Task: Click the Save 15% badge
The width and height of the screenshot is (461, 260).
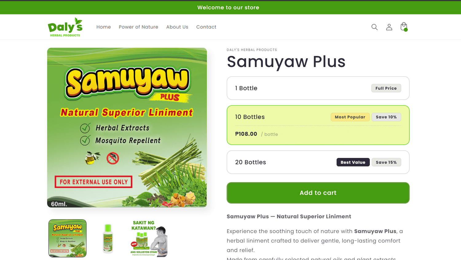Action: 386,162
